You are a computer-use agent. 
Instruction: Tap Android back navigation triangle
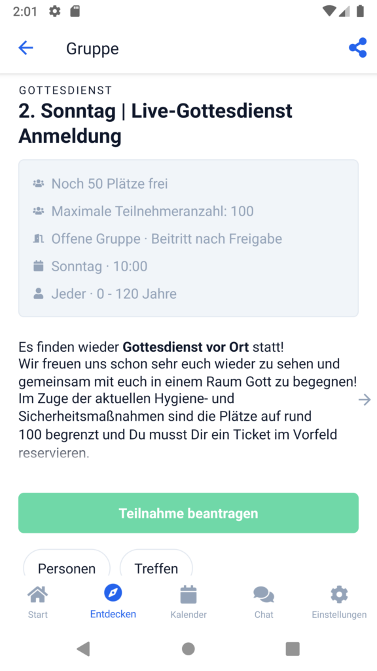pyautogui.click(x=83, y=649)
